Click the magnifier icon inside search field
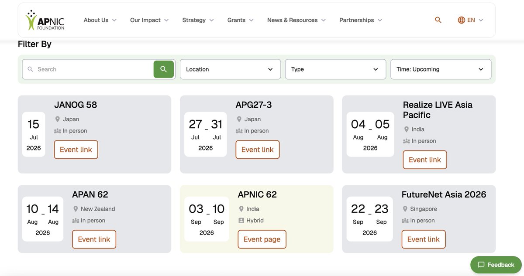 (x=30, y=69)
